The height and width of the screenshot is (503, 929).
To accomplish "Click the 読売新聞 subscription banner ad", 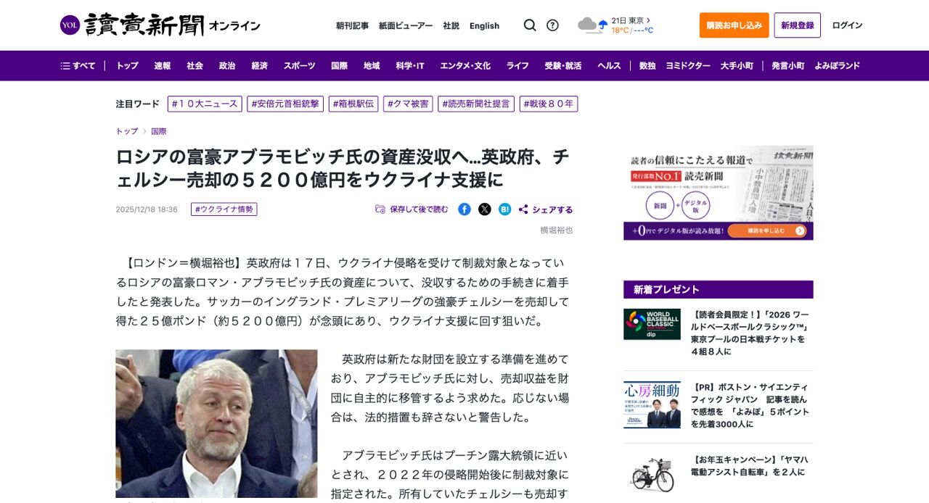I will (718, 193).
